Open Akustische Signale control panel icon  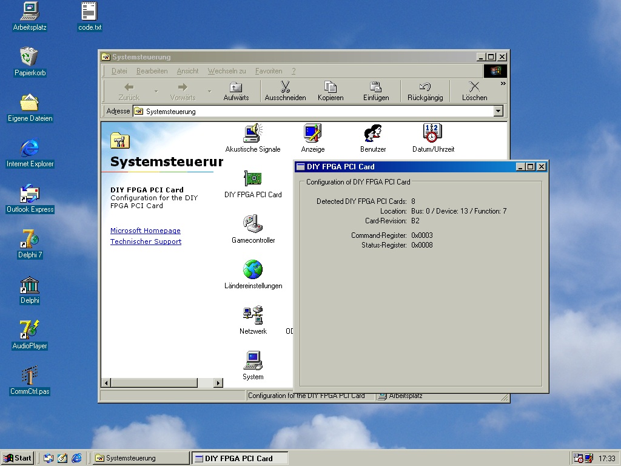click(x=253, y=133)
